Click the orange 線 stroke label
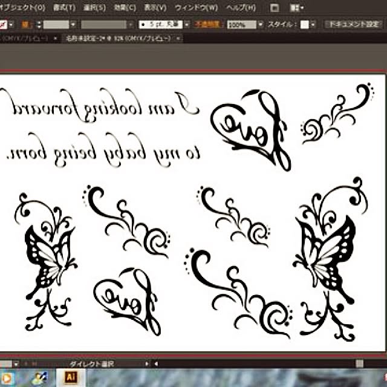The width and height of the screenshot is (387, 387). coord(25,24)
